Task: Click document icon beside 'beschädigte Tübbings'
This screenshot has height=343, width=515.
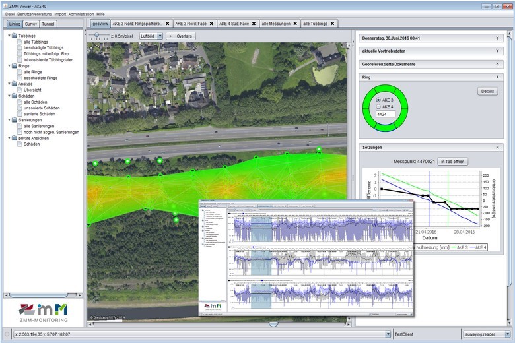Action: click(20, 47)
